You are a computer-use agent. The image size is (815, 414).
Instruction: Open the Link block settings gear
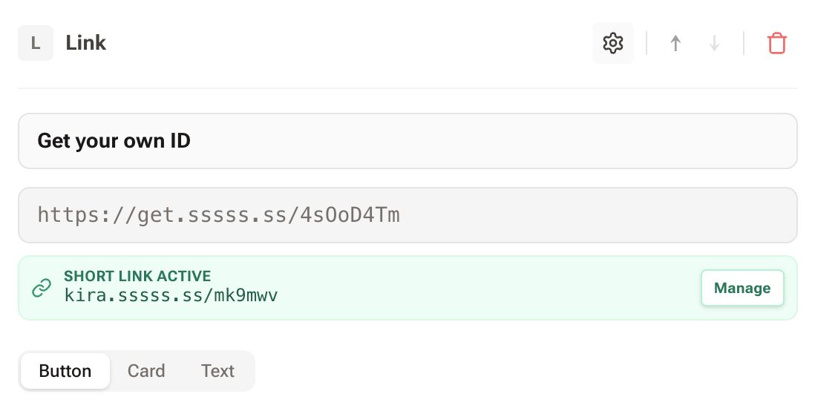[612, 43]
